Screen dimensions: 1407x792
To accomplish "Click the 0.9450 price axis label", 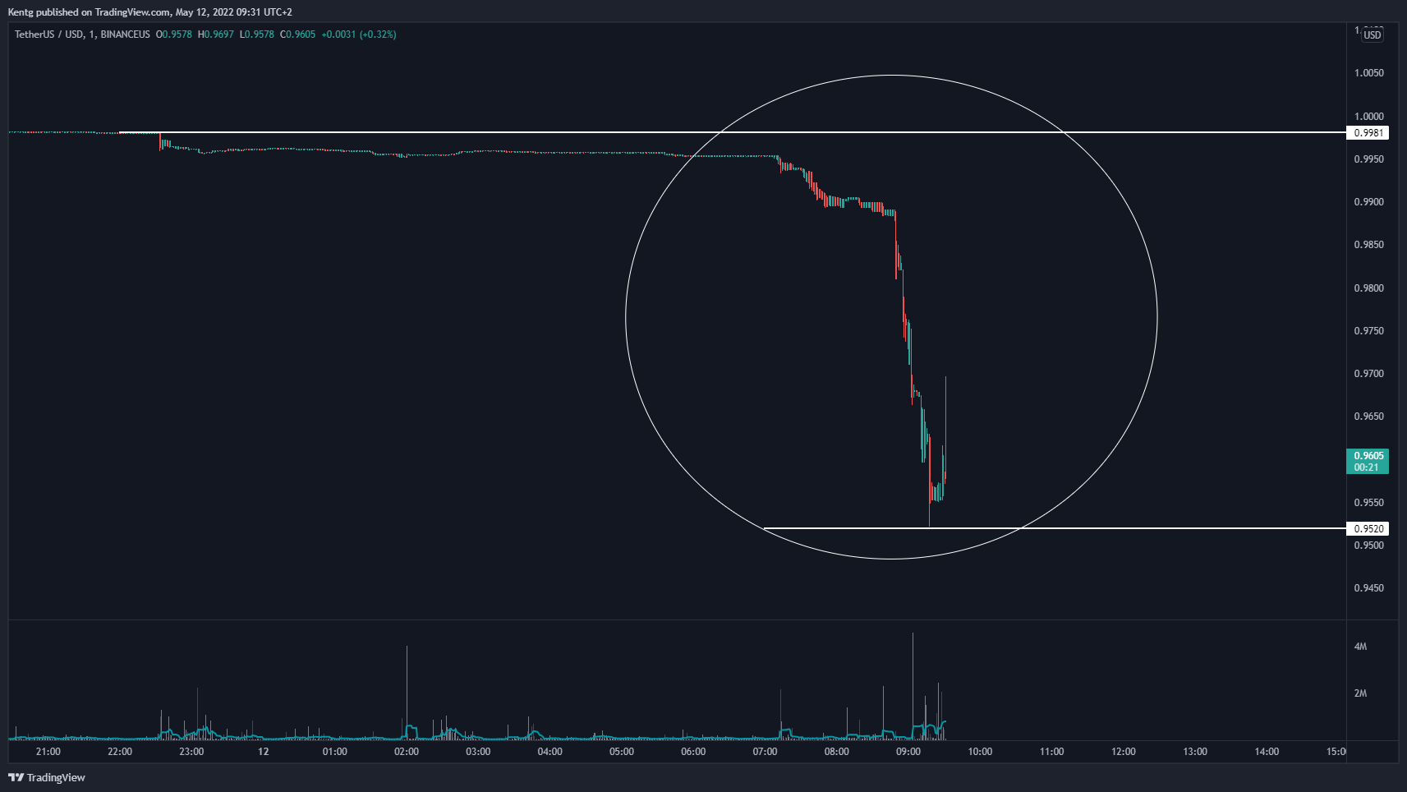I will (x=1369, y=588).
